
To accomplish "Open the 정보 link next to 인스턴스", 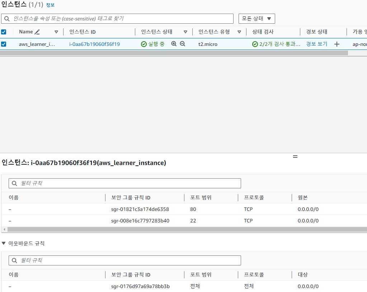I will (50, 5).
